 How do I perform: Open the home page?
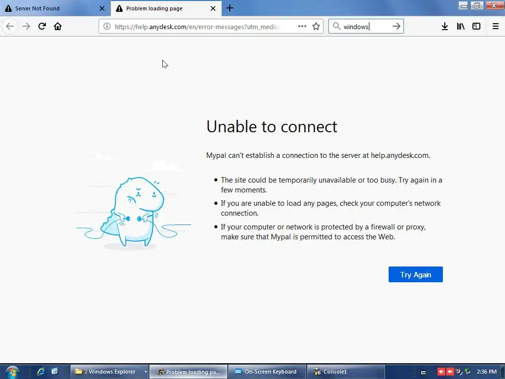click(x=58, y=27)
